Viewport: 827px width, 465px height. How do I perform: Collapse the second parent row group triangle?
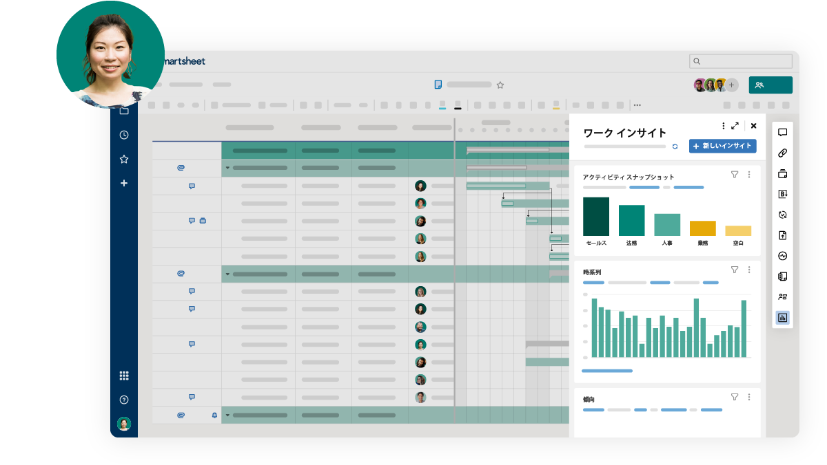[227, 274]
